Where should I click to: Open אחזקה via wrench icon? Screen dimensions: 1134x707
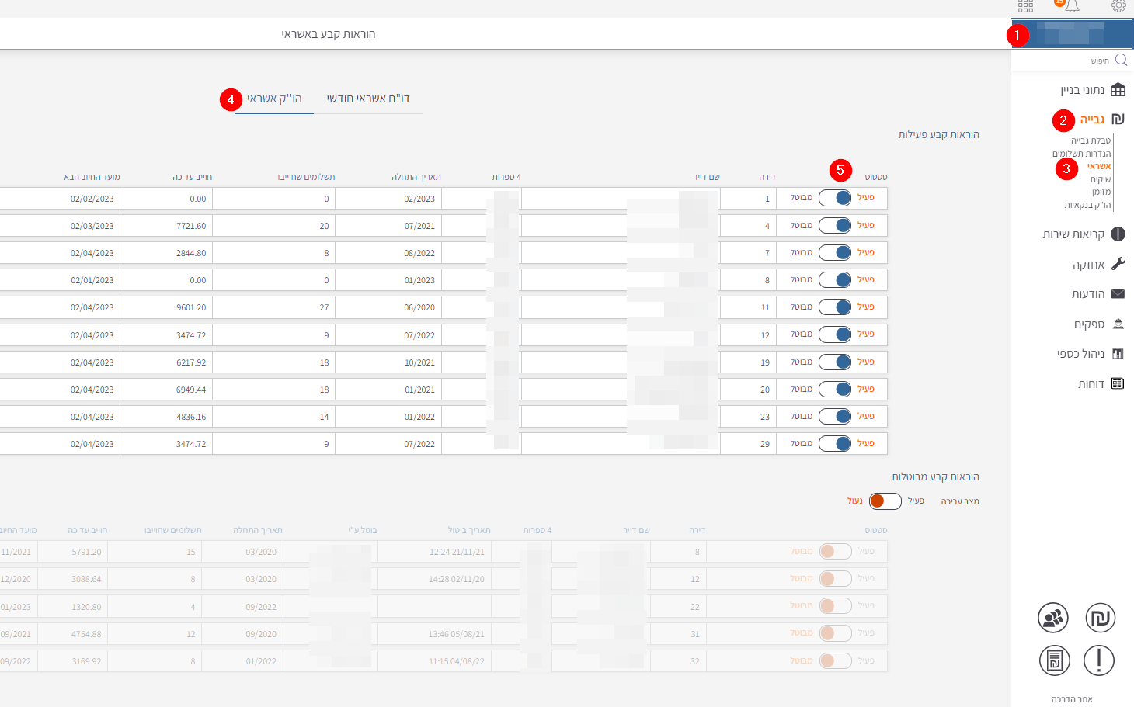pyautogui.click(x=1118, y=265)
